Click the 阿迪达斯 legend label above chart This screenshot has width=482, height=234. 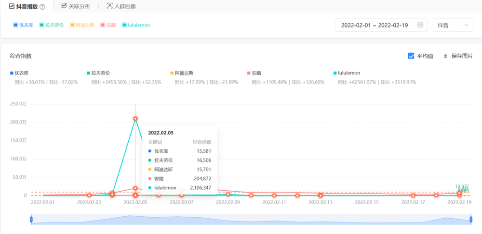pos(184,73)
